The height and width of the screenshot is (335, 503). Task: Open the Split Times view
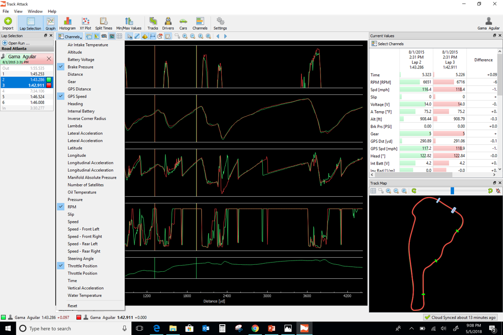click(103, 23)
